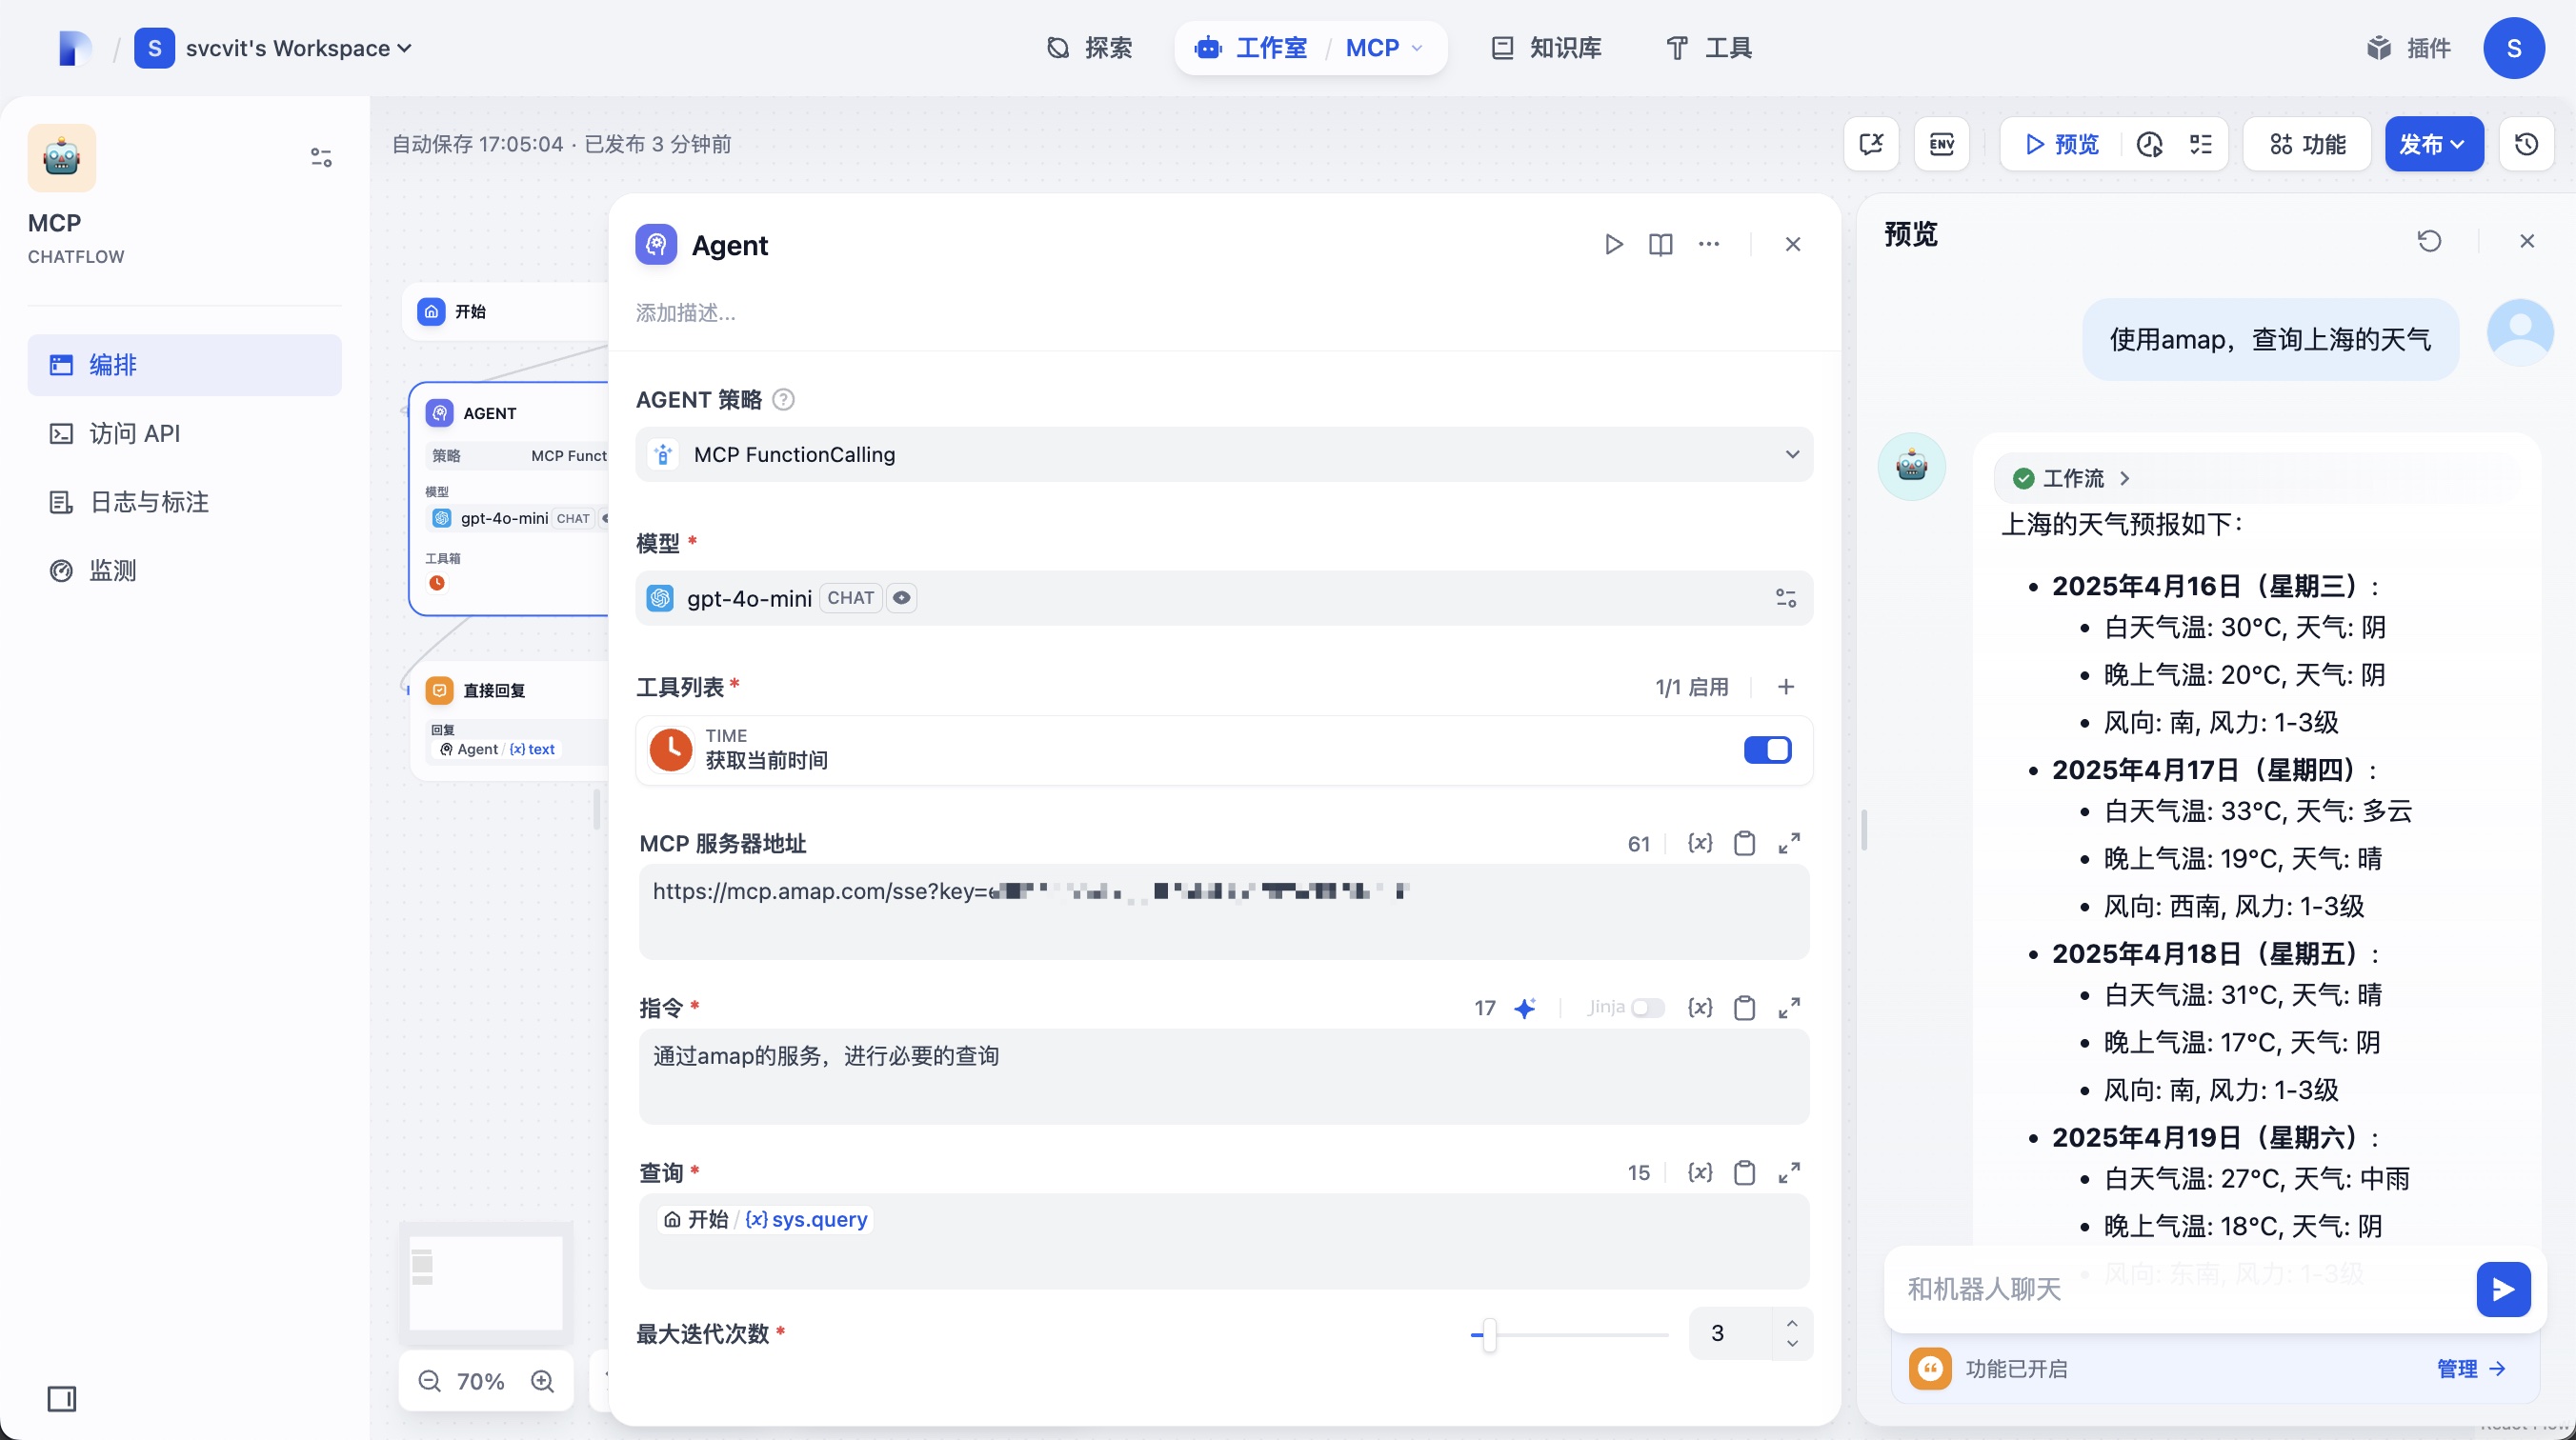Click the prompt generator sparkle icon
2576x1440 pixels.
[x=1524, y=1008]
